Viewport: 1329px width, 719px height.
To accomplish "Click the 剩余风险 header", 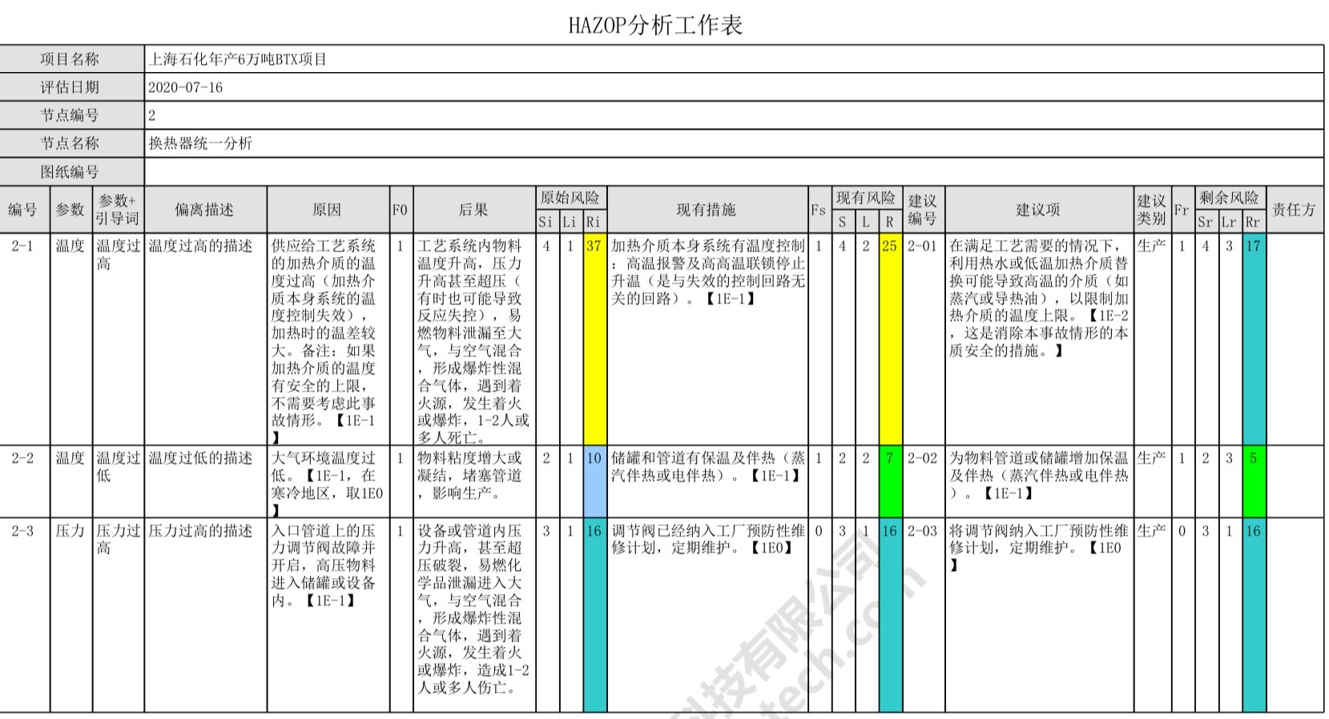I will pyautogui.click(x=1230, y=198).
